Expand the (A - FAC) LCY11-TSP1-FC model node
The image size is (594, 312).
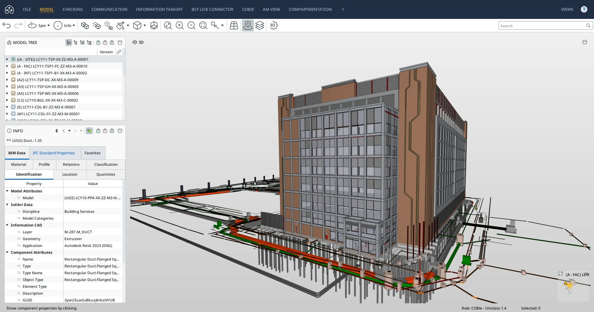coord(7,66)
